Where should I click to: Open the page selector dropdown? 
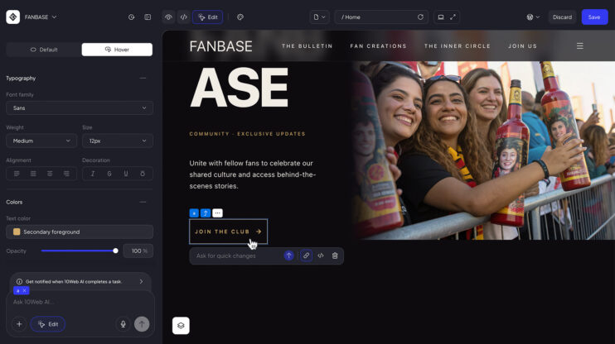click(319, 17)
